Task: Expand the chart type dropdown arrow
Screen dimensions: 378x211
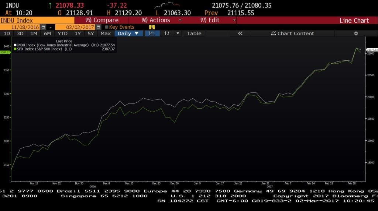Action: point(178,34)
